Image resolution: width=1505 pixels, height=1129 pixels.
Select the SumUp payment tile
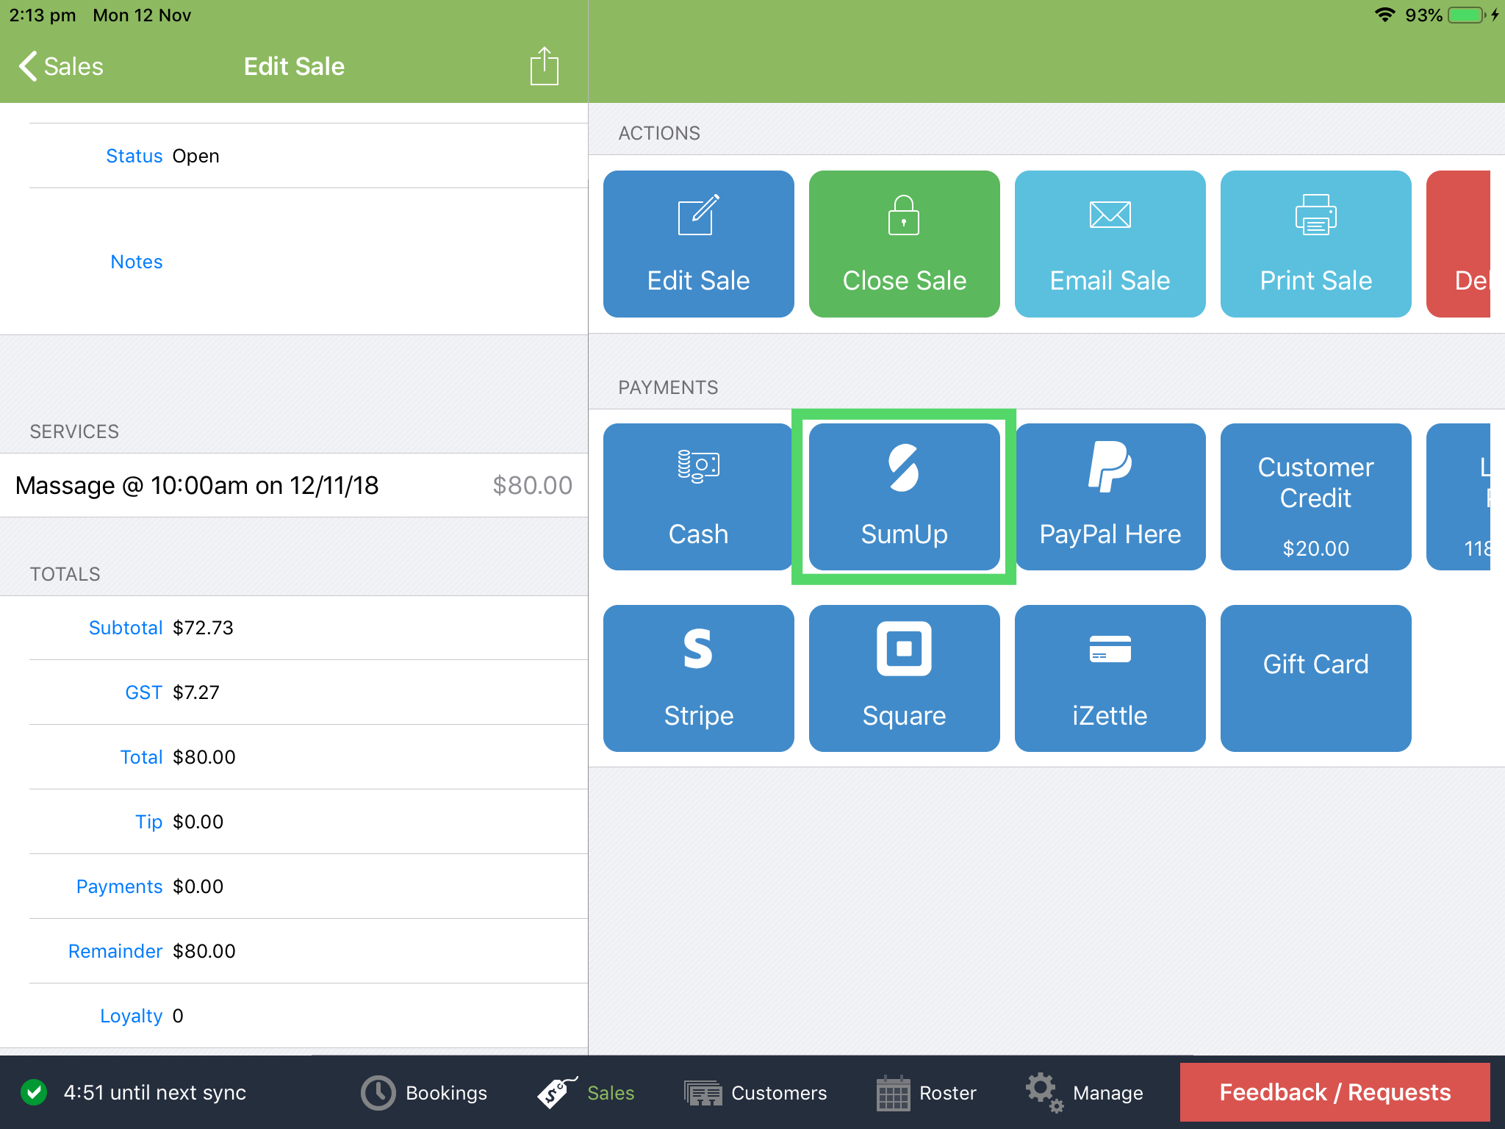point(904,497)
